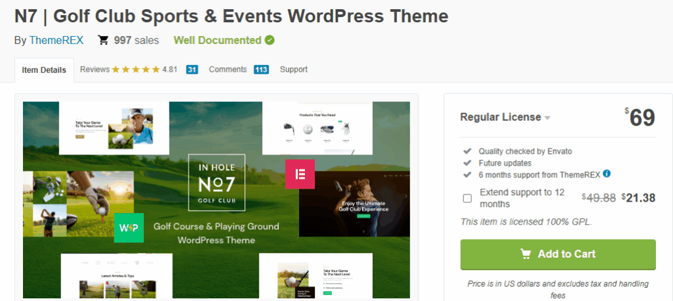The image size is (673, 301).
Task: Open the Support tab
Action: click(x=294, y=70)
